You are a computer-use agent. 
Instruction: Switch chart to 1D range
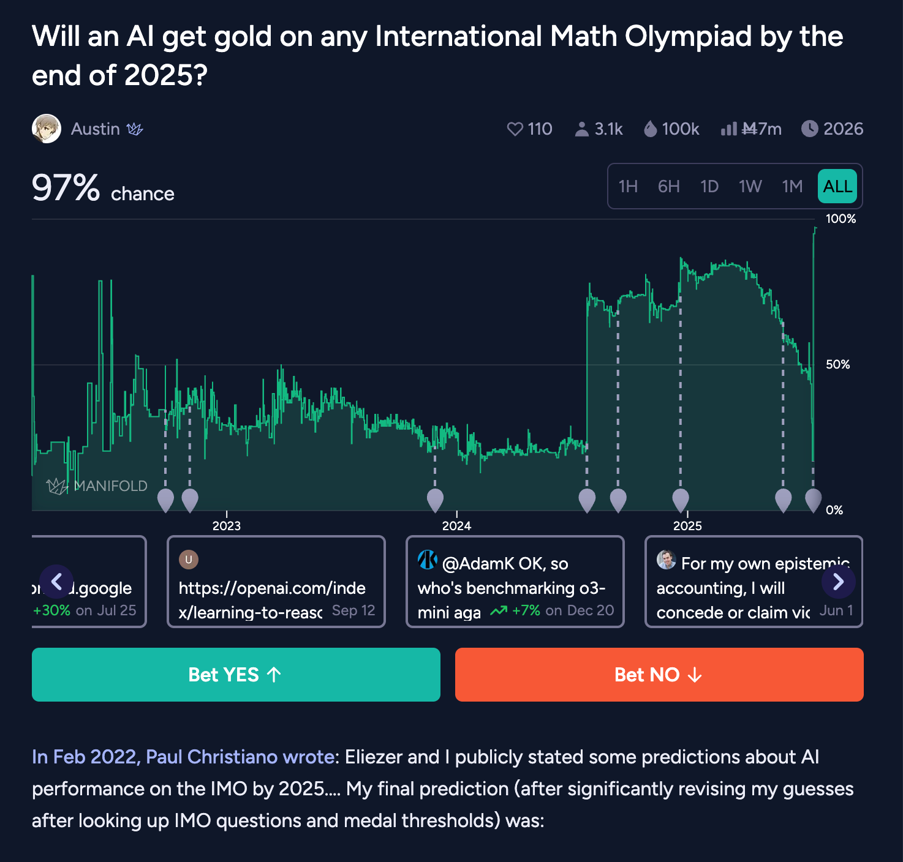point(709,186)
